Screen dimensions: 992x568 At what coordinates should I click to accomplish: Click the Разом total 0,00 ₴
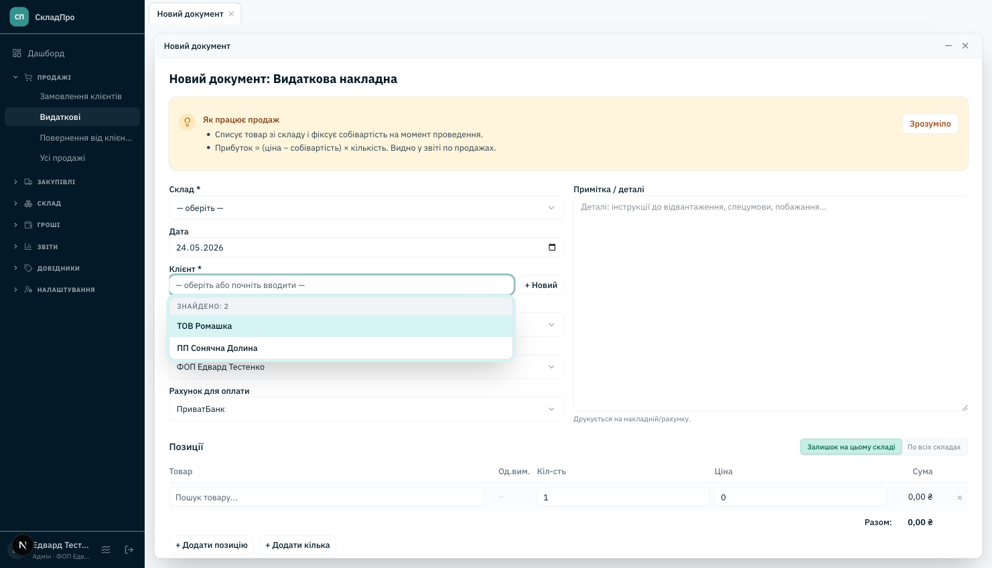(920, 522)
